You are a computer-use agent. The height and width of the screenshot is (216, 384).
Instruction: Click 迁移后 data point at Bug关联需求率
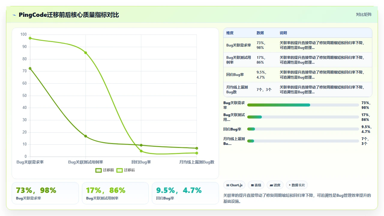[30, 38]
